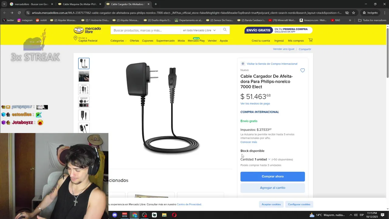The height and width of the screenshot is (219, 389).
Task: Select the first product thumbnail
Action: (x=84, y=64)
